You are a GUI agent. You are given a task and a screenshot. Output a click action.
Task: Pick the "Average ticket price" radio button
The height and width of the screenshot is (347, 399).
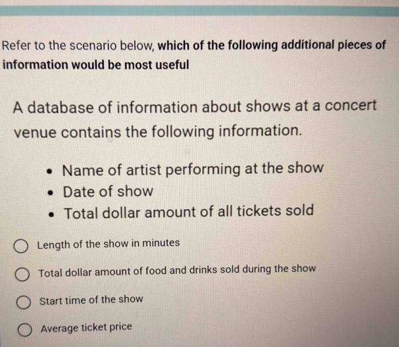click(25, 330)
